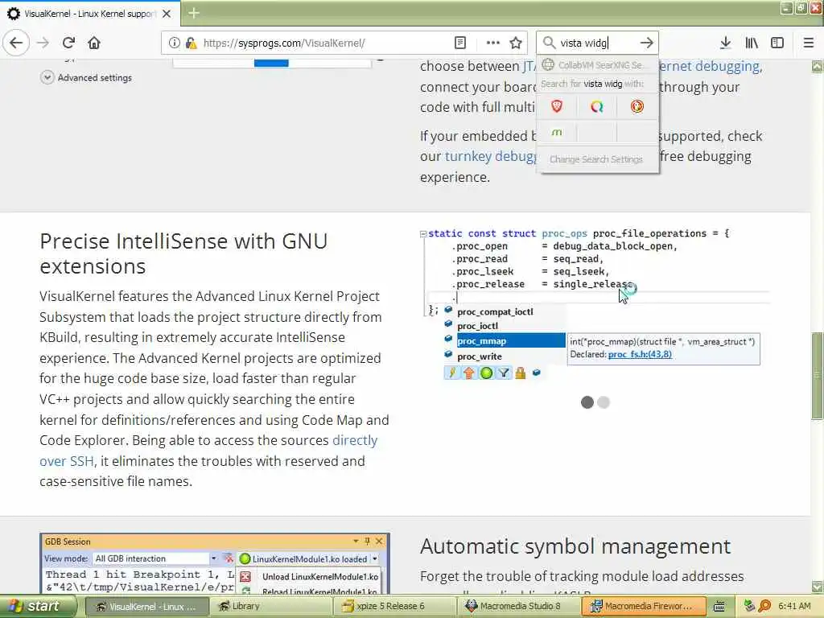824x618 pixels.
Task: Open the browser home page
Action: coord(94,43)
